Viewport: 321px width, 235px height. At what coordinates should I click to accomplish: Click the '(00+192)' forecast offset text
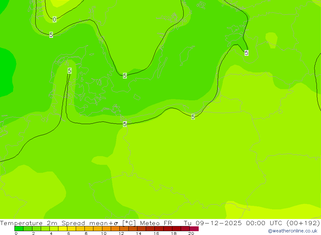[303, 223]
